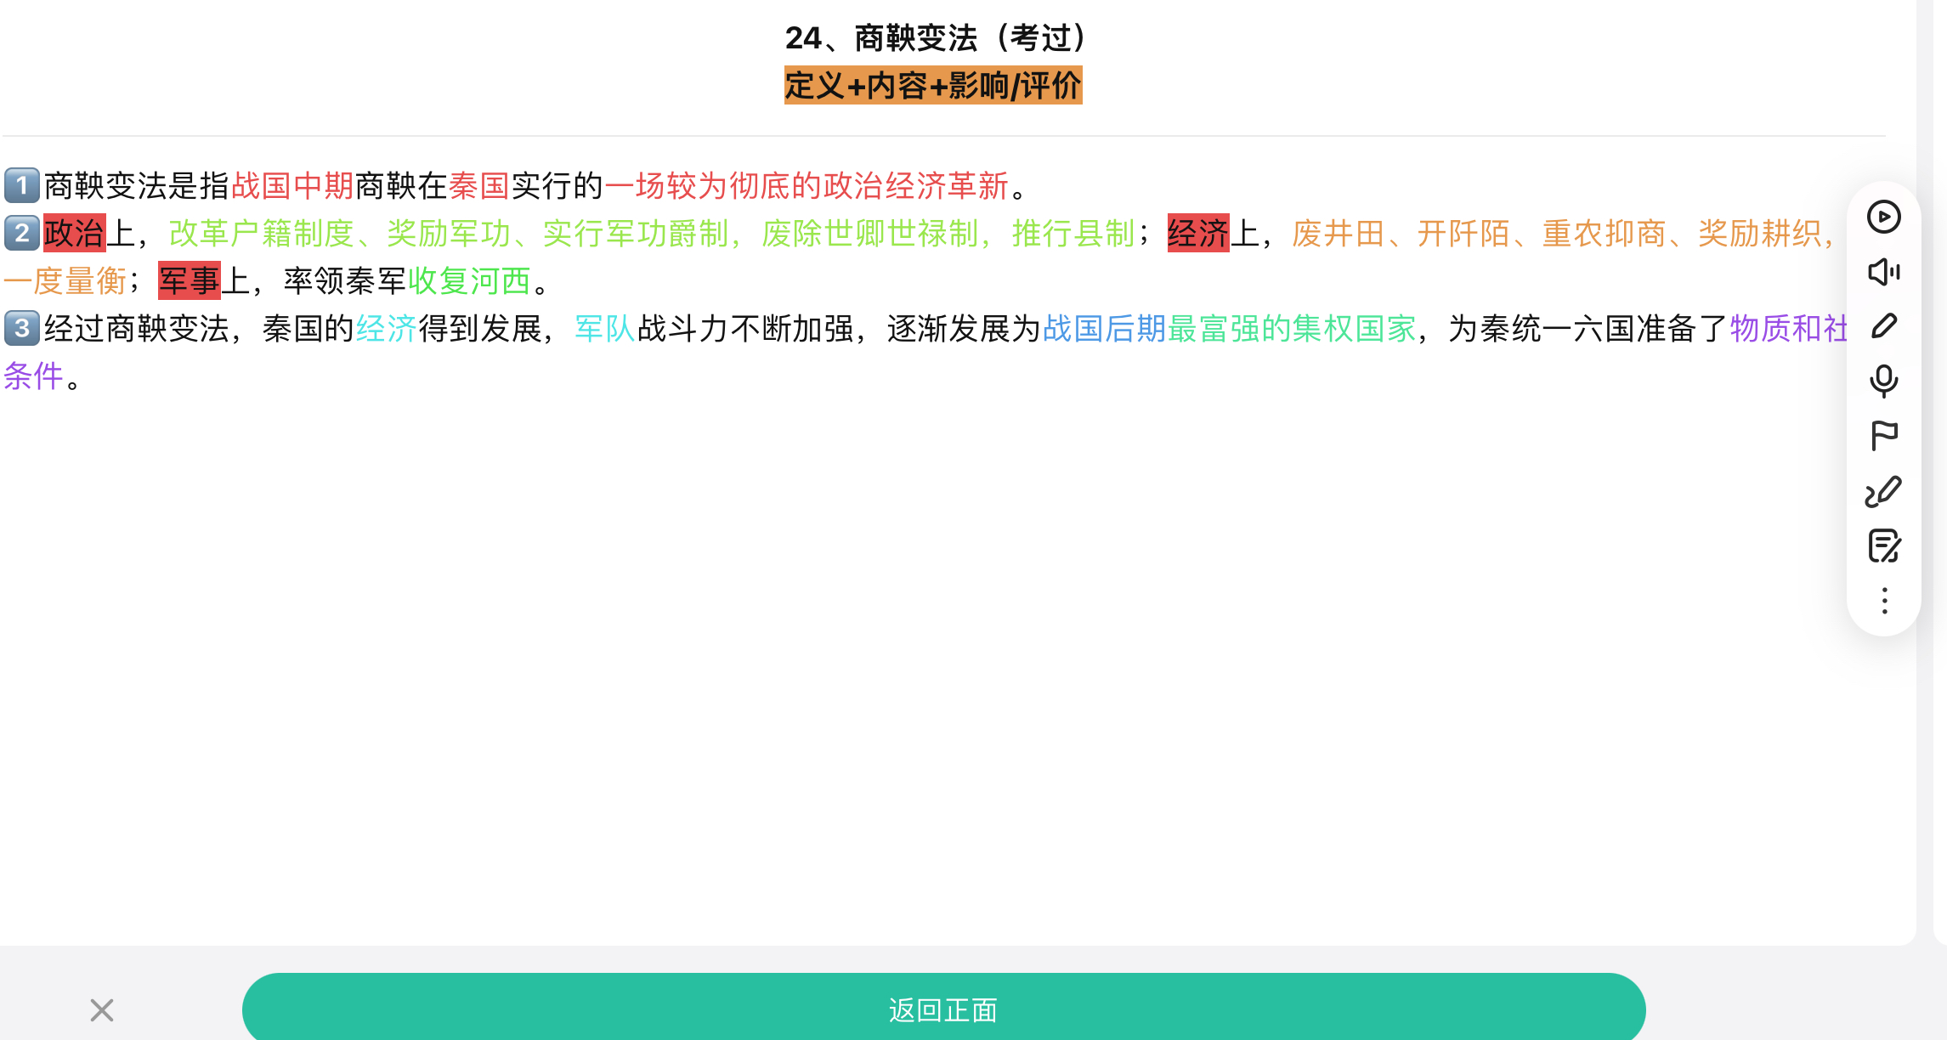Click the red highlighted word 军事

pos(190,280)
